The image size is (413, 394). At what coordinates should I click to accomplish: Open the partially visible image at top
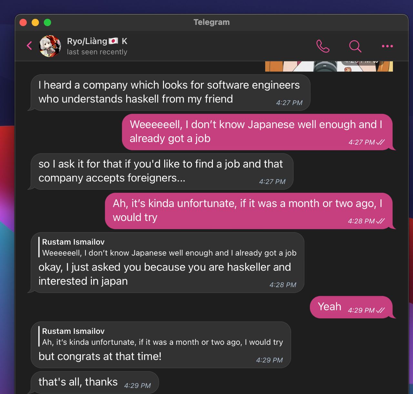pos(328,66)
